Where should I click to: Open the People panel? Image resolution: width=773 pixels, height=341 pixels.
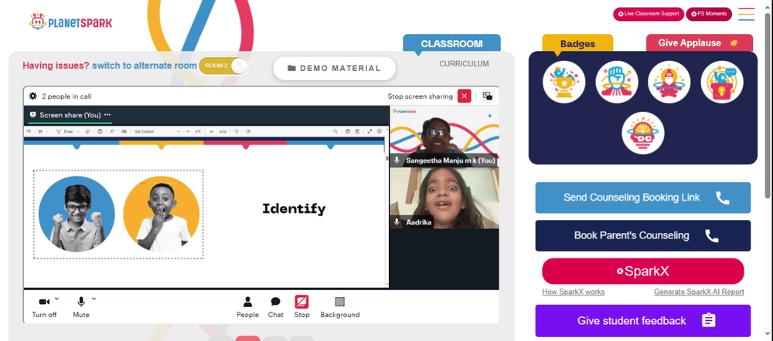click(x=247, y=307)
